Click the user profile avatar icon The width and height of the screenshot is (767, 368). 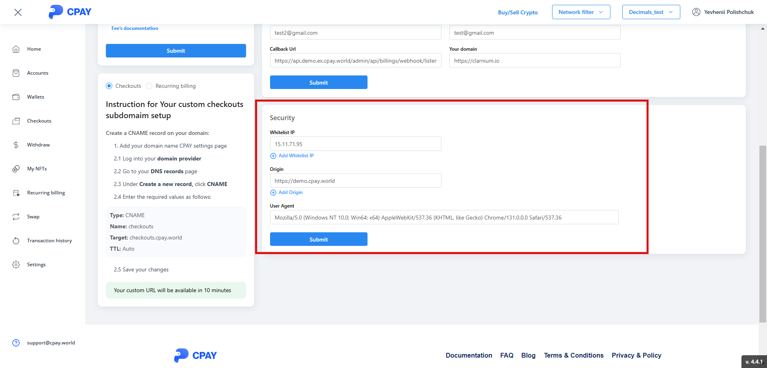(x=696, y=12)
